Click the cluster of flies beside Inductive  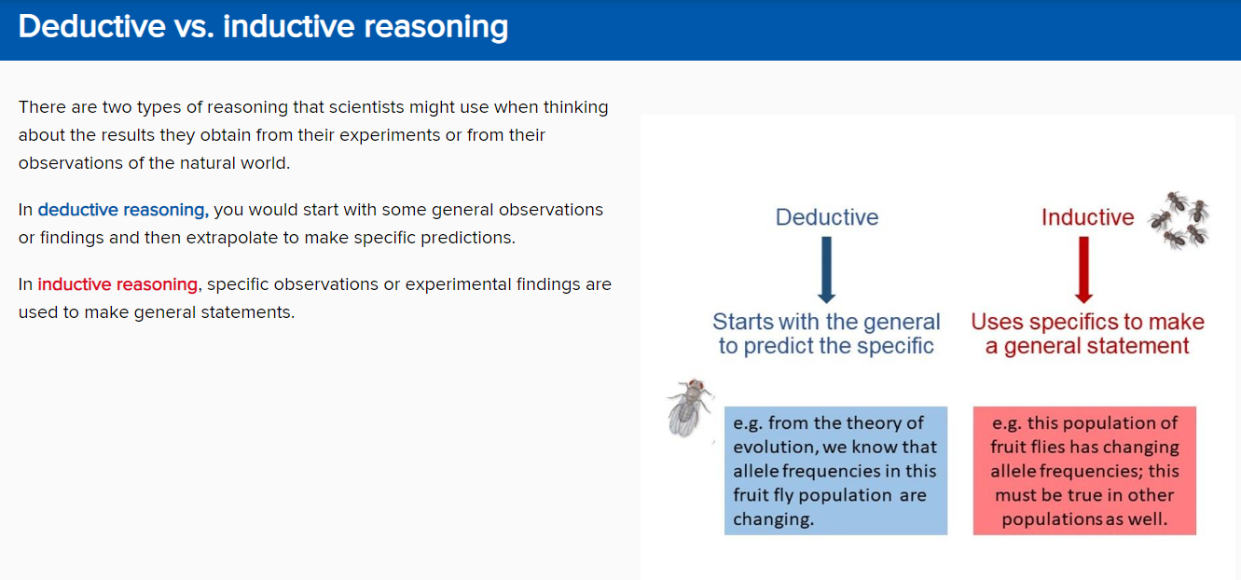click(x=1179, y=220)
